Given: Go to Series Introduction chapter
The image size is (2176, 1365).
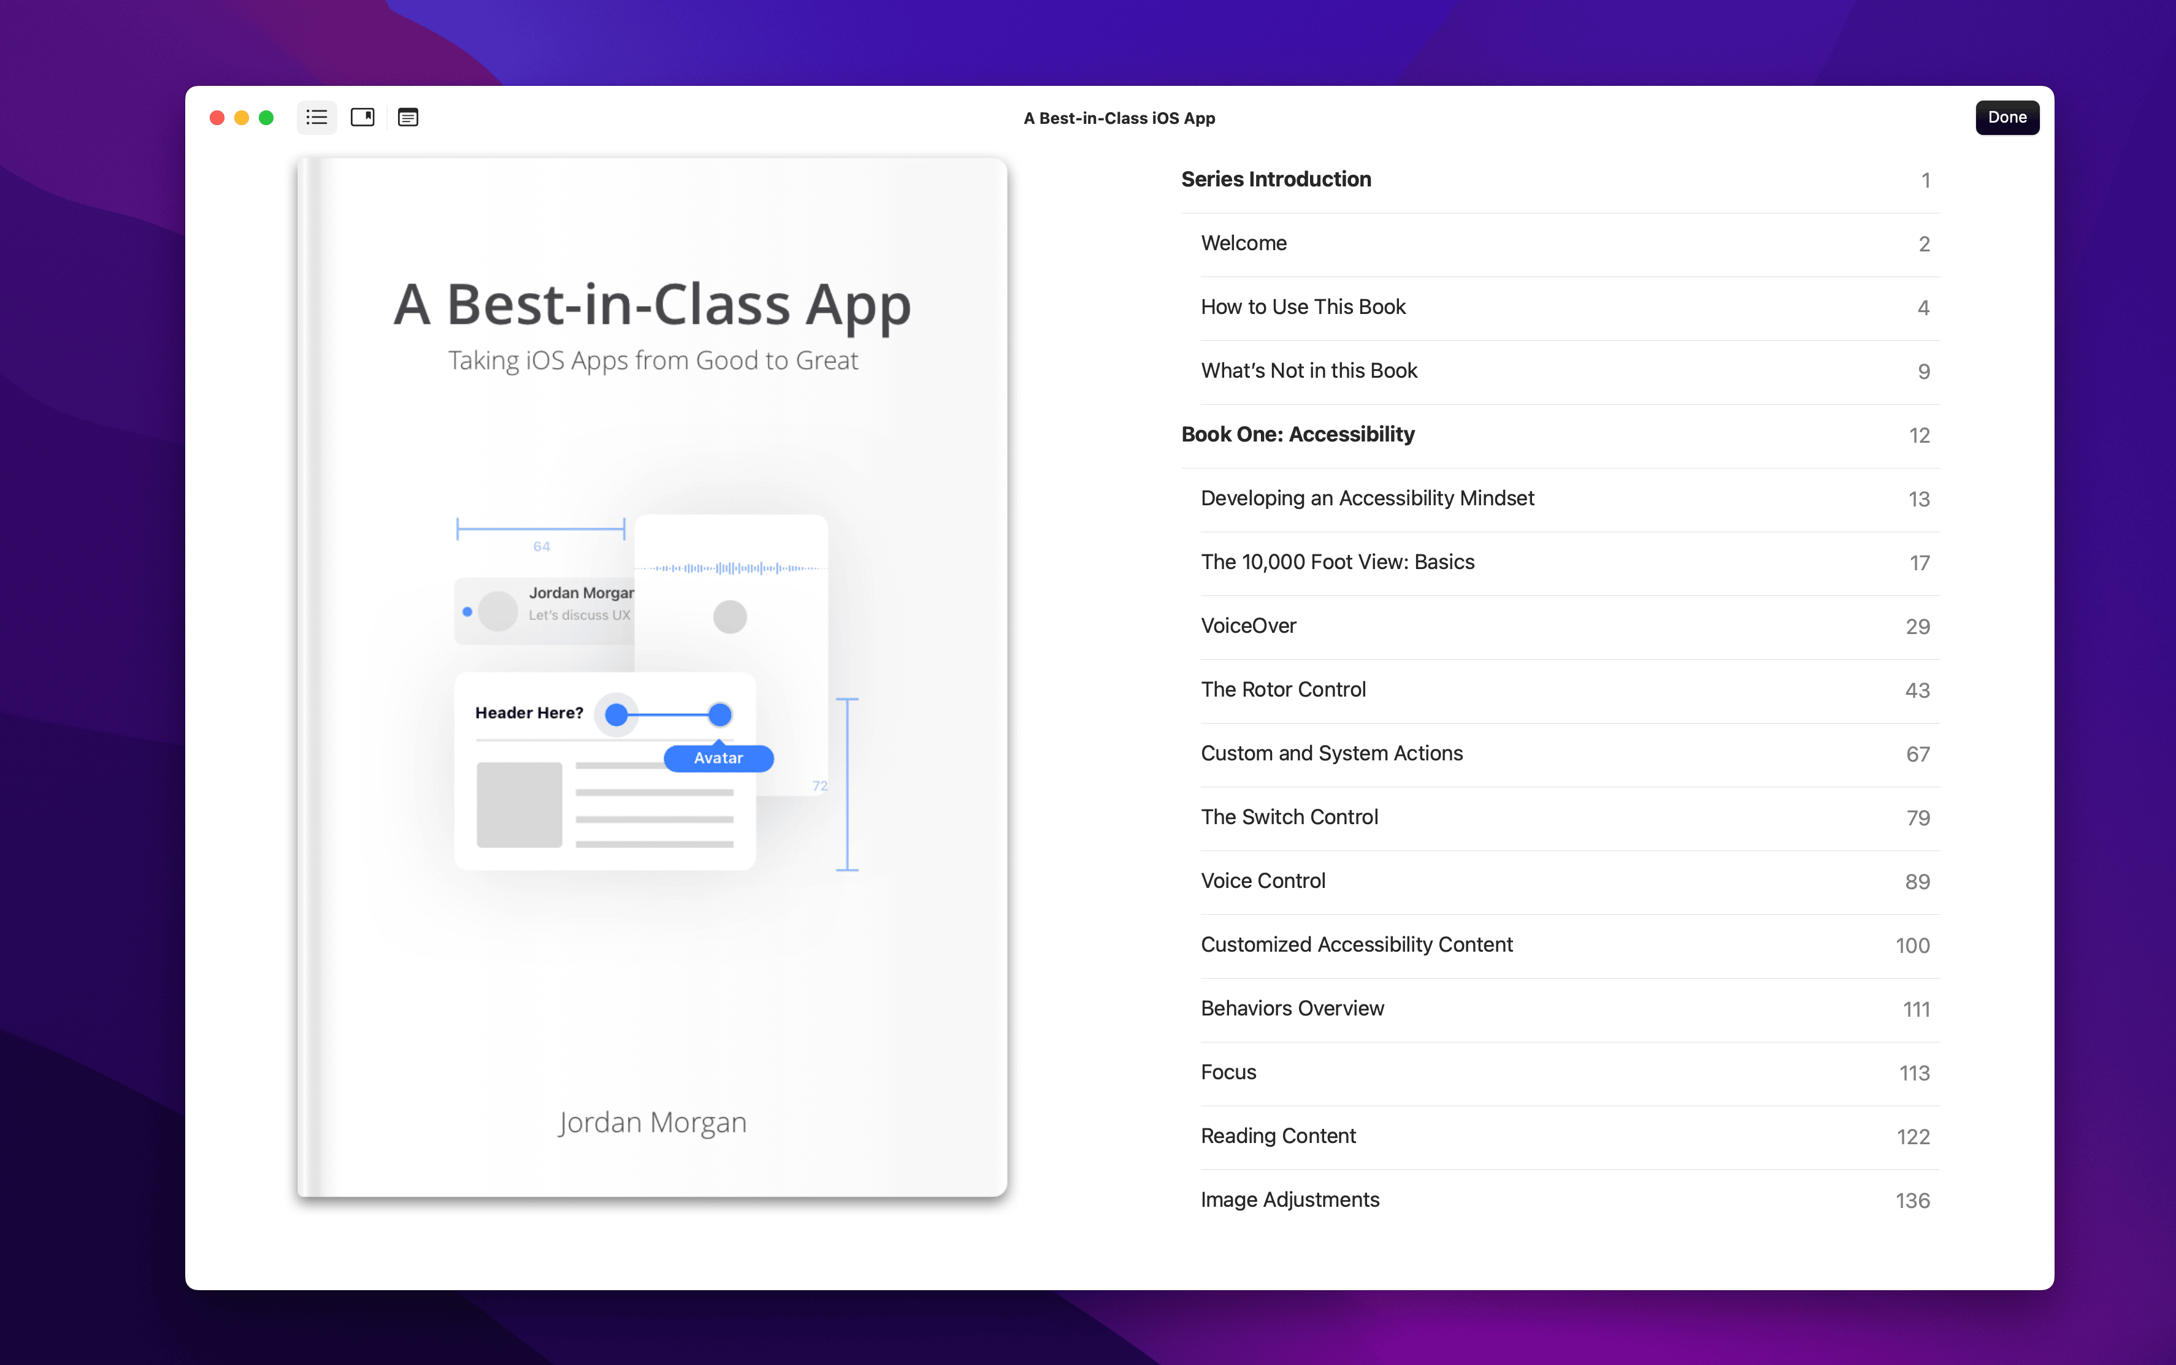Looking at the screenshot, I should 1560,180.
